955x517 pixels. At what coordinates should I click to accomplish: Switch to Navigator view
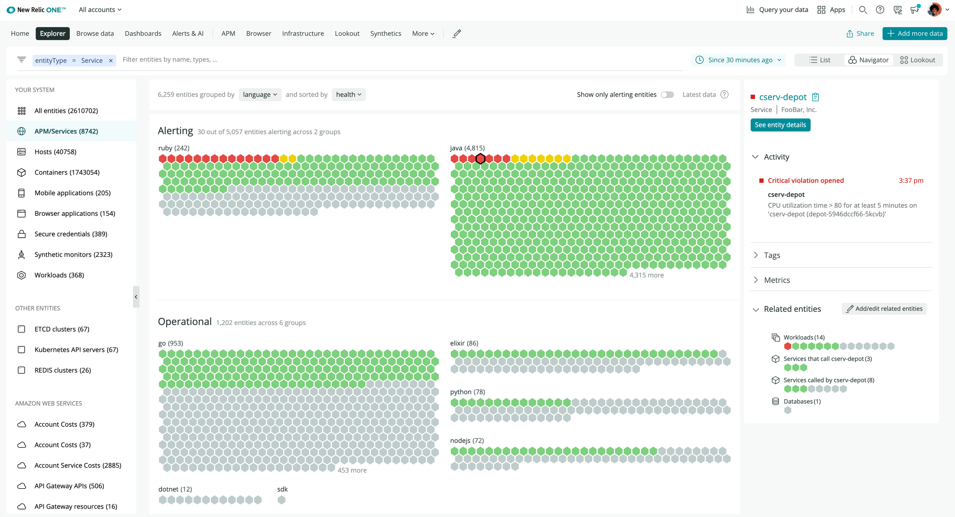pos(868,60)
